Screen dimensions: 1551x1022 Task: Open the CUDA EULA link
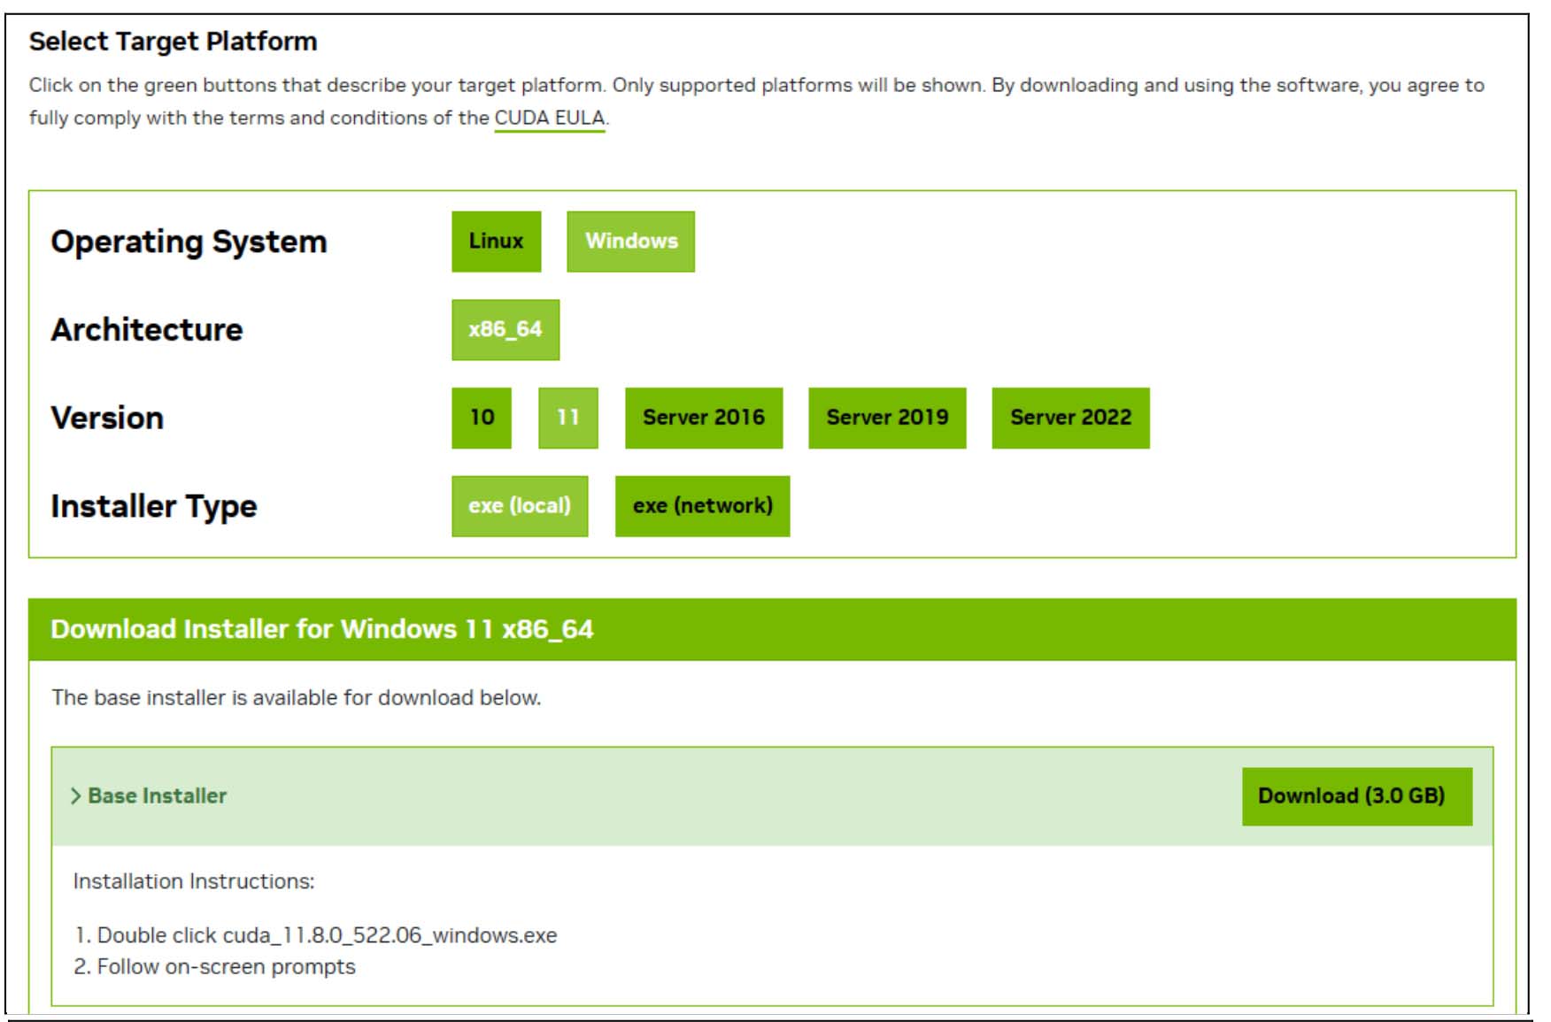[550, 118]
